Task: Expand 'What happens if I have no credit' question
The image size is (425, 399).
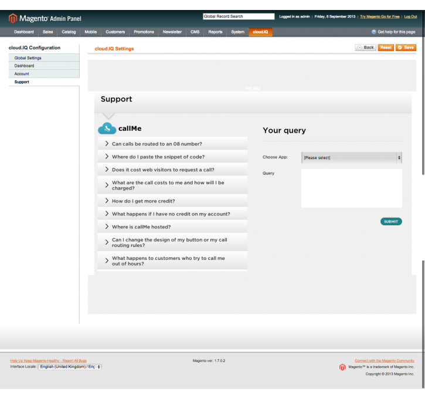Action: 172,214
